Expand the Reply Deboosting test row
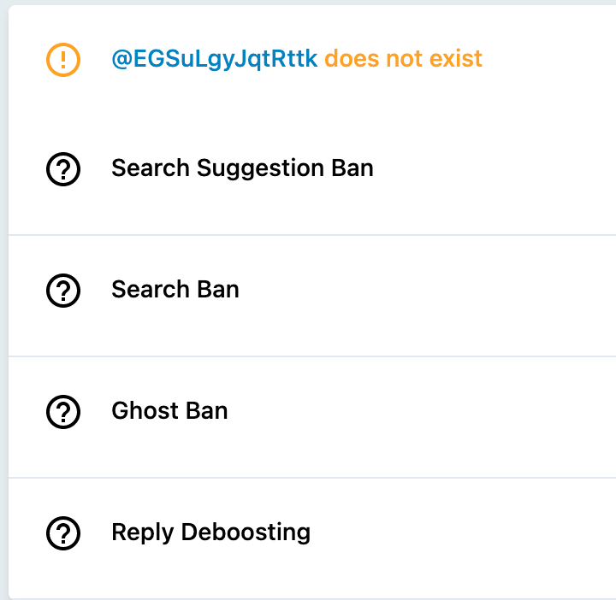This screenshot has height=600, width=616. (x=312, y=538)
